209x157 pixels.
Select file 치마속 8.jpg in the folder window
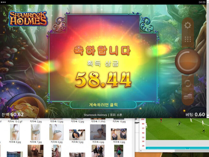(x=15, y=134)
